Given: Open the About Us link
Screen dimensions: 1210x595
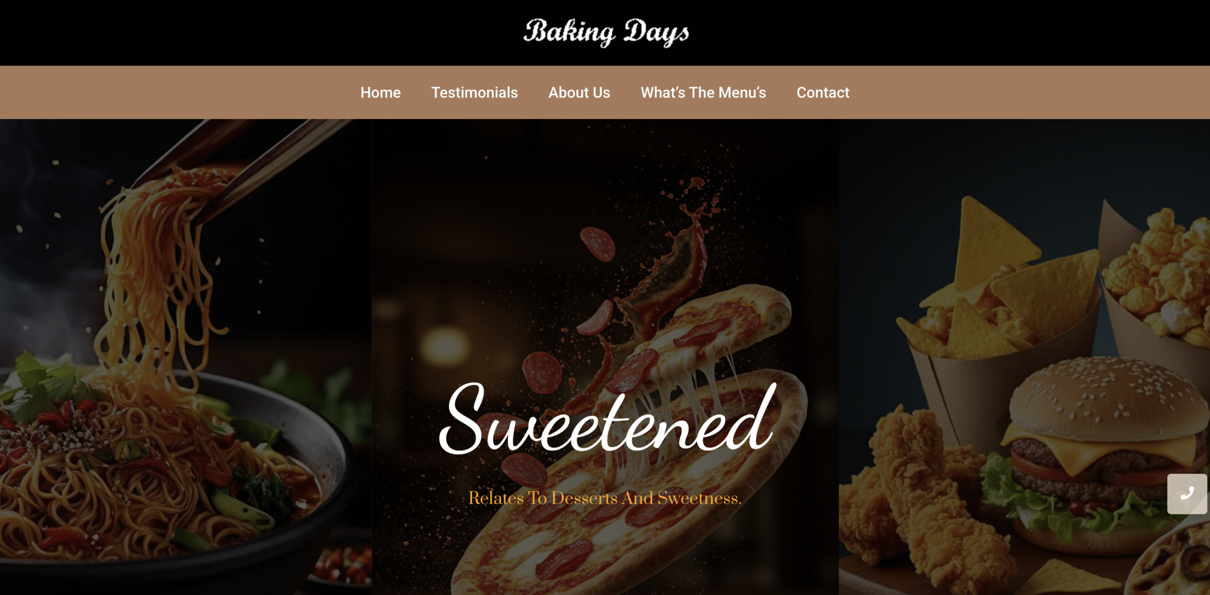Looking at the screenshot, I should click(x=579, y=93).
